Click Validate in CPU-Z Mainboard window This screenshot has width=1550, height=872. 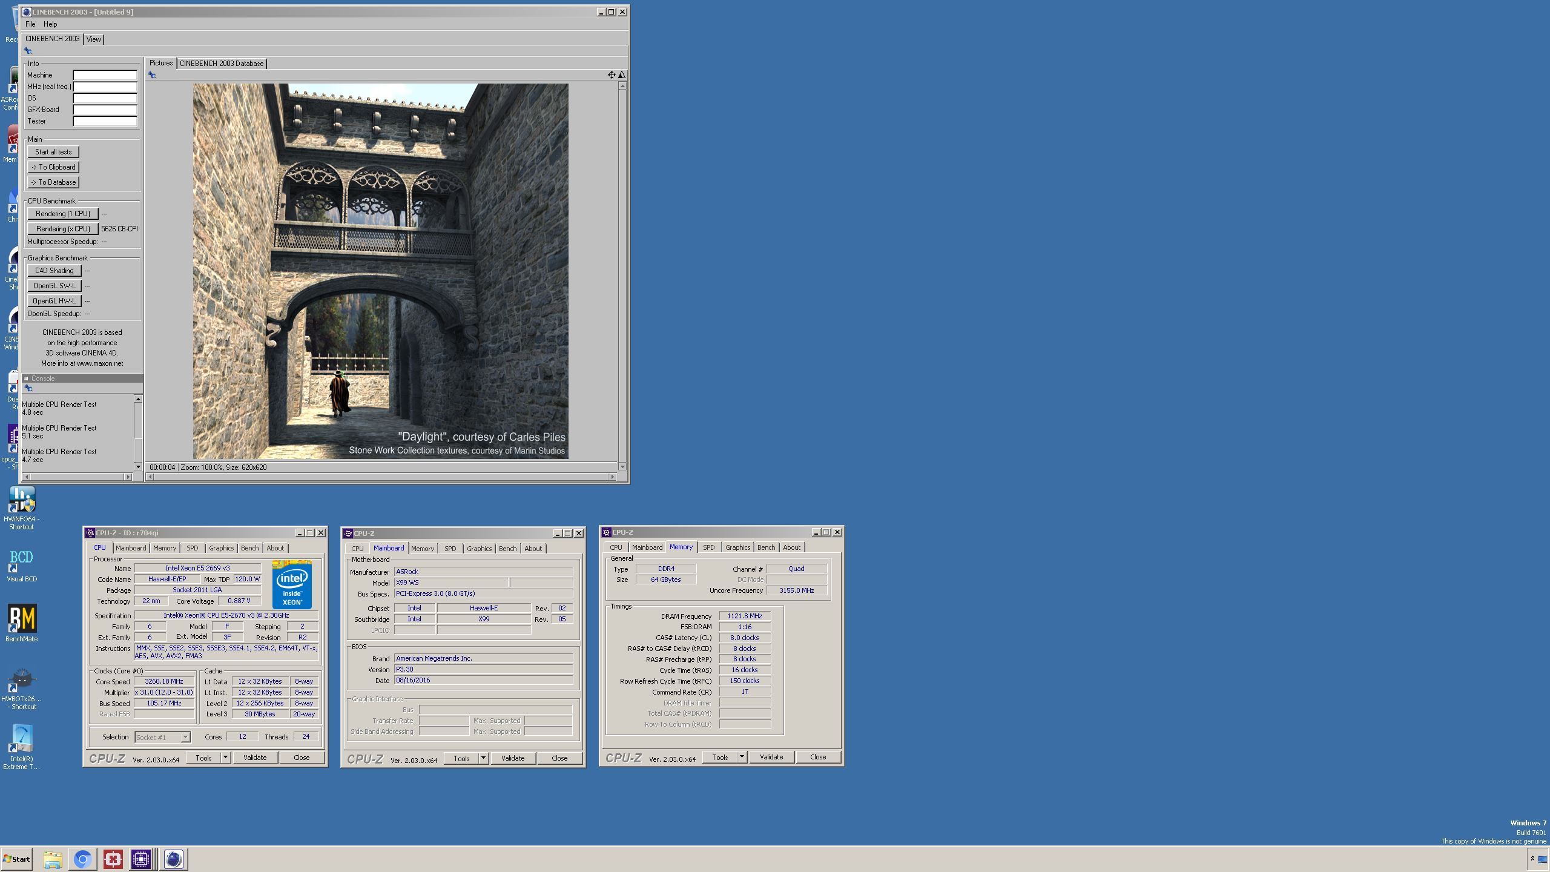point(513,758)
